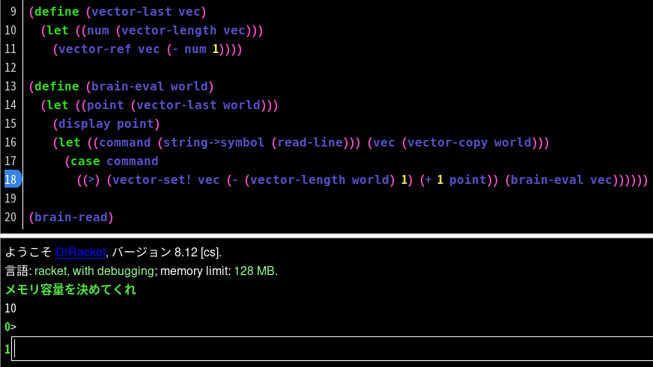
Task: Click the vector-ref identifier on line 11
Action: [94, 49]
